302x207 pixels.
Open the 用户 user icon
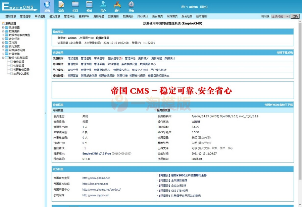click(103, 5)
